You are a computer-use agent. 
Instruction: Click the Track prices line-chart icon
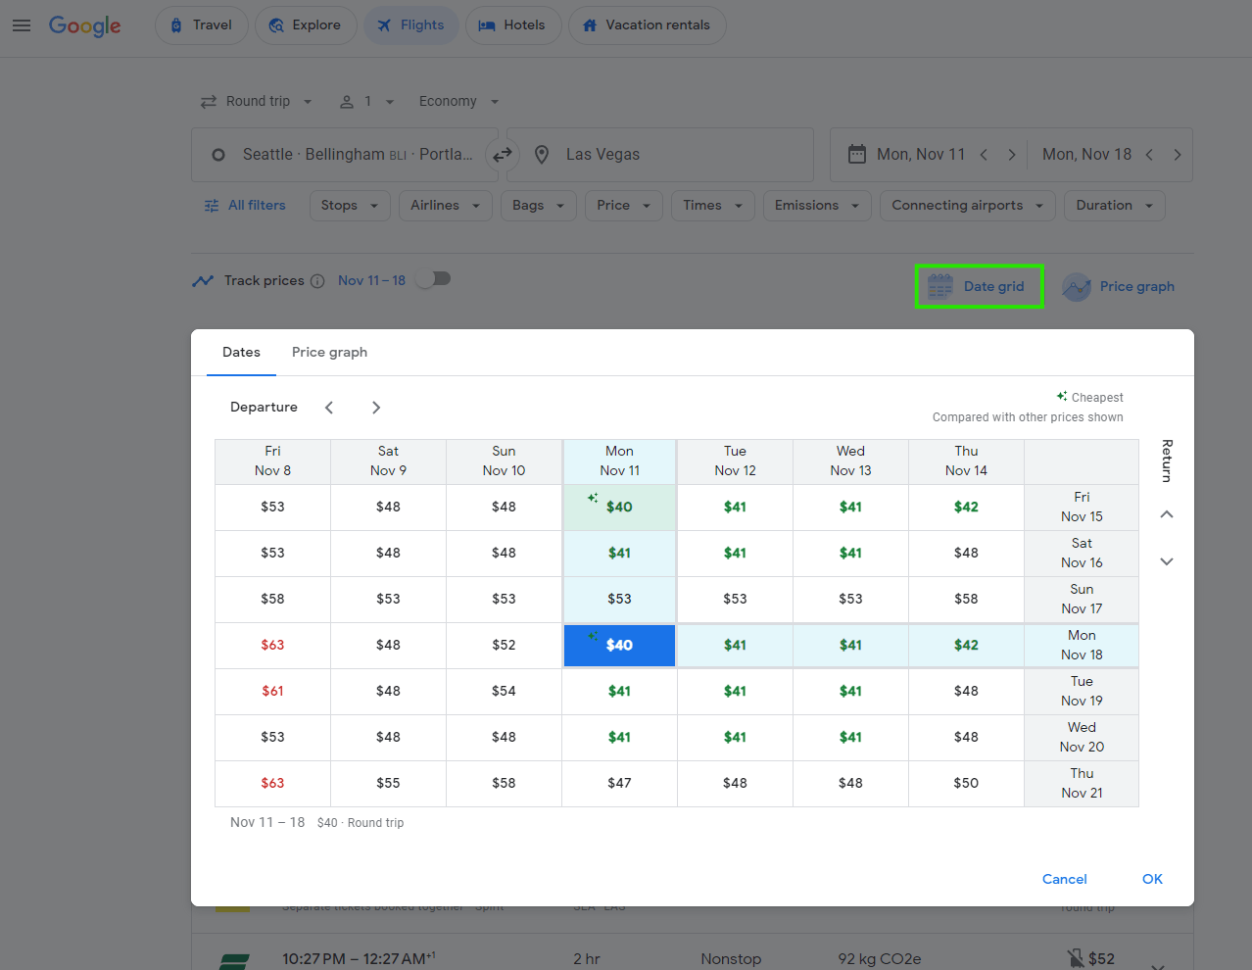pos(202,280)
